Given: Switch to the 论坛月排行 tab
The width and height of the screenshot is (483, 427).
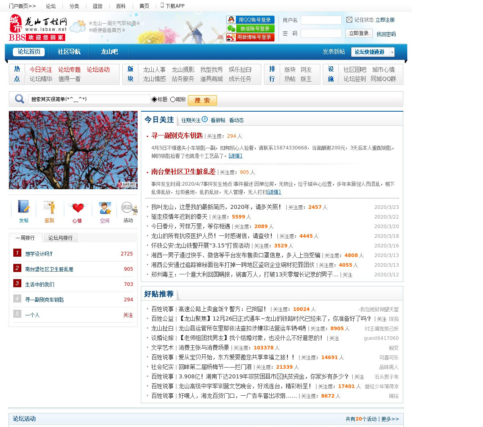Looking at the screenshot, I should pyautogui.click(x=60, y=238).
